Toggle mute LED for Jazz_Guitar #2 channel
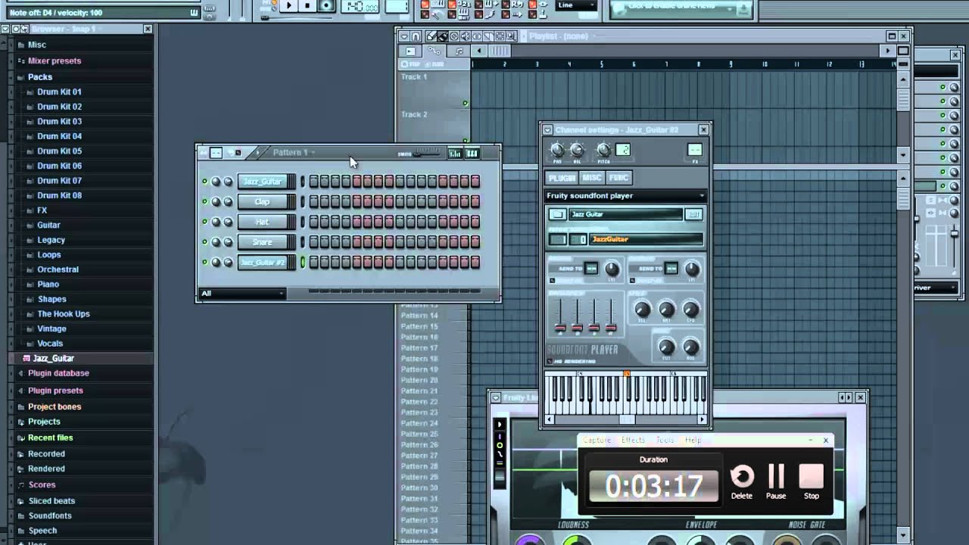969x545 pixels. coord(204,263)
